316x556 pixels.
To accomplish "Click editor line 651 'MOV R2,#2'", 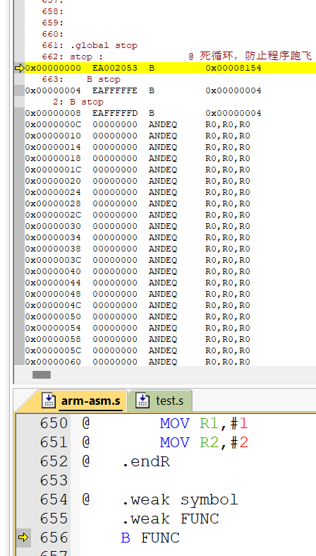I will (x=204, y=442).
